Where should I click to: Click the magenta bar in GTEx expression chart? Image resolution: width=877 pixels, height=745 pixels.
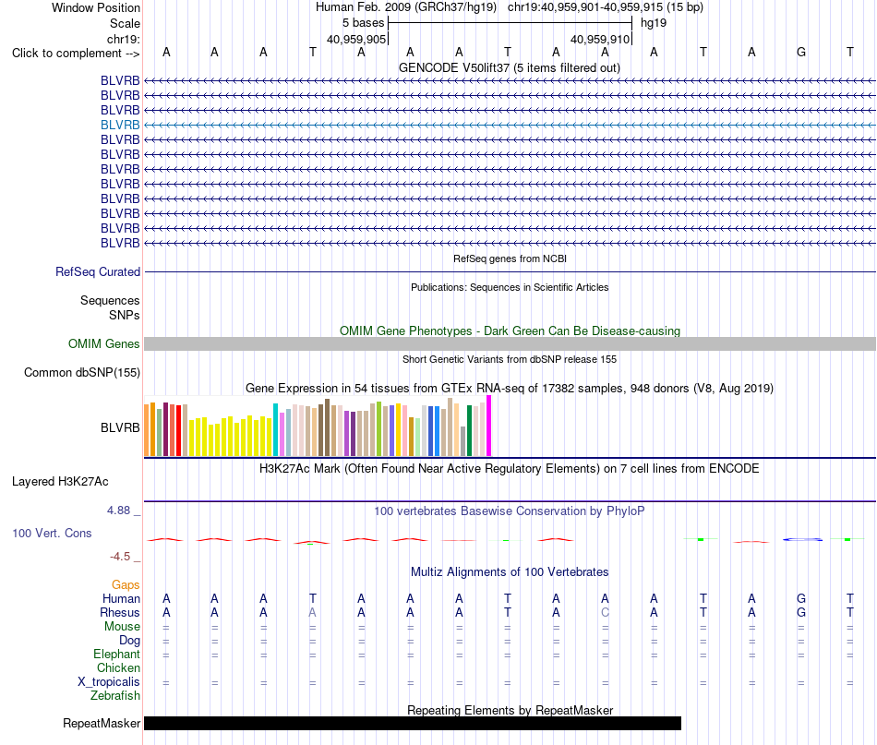point(489,427)
